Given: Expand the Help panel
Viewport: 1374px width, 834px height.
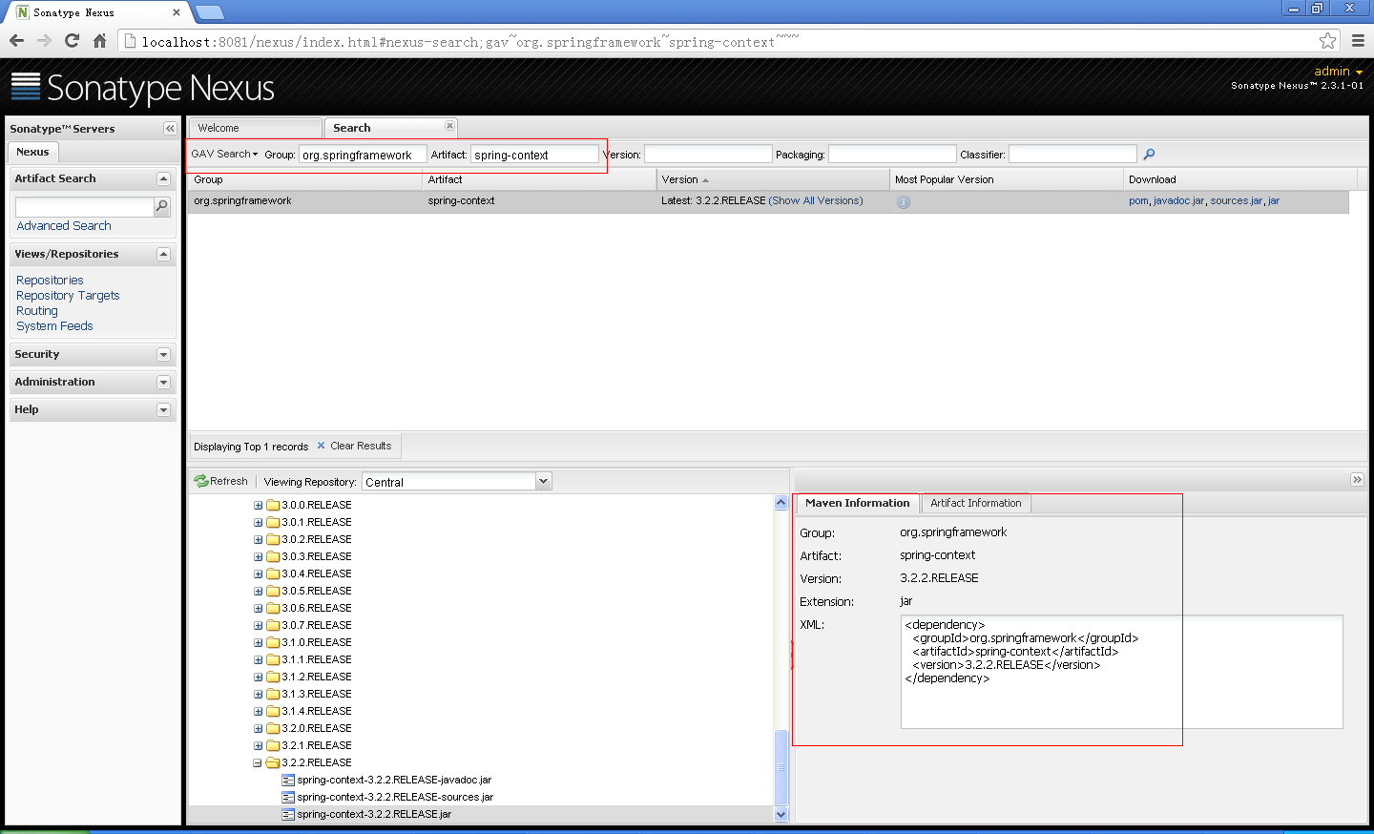Looking at the screenshot, I should 163,409.
